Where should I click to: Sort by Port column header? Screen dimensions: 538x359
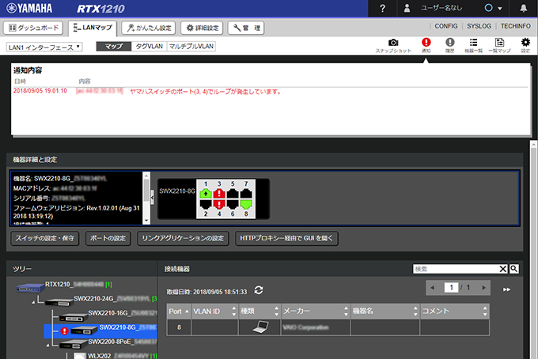click(179, 312)
